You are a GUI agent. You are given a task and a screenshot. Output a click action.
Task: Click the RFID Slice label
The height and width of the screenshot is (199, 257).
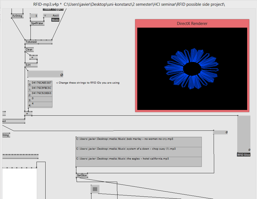pos(244,155)
